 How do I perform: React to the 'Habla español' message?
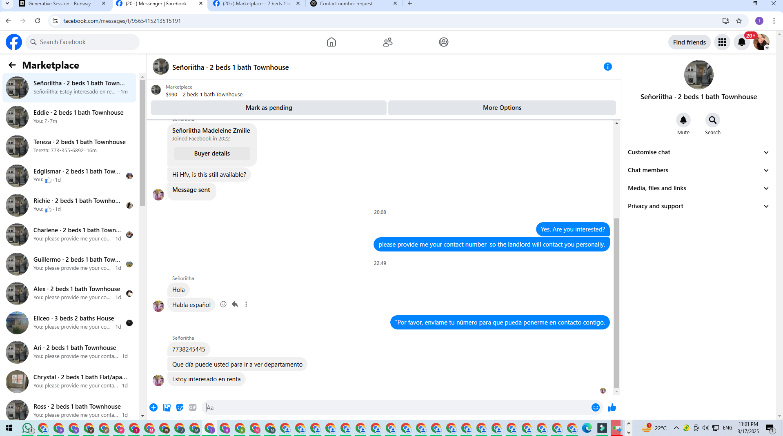(x=223, y=304)
